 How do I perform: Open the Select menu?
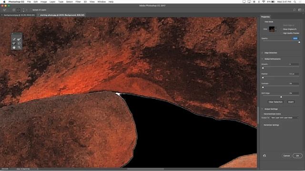tap(69, 2)
